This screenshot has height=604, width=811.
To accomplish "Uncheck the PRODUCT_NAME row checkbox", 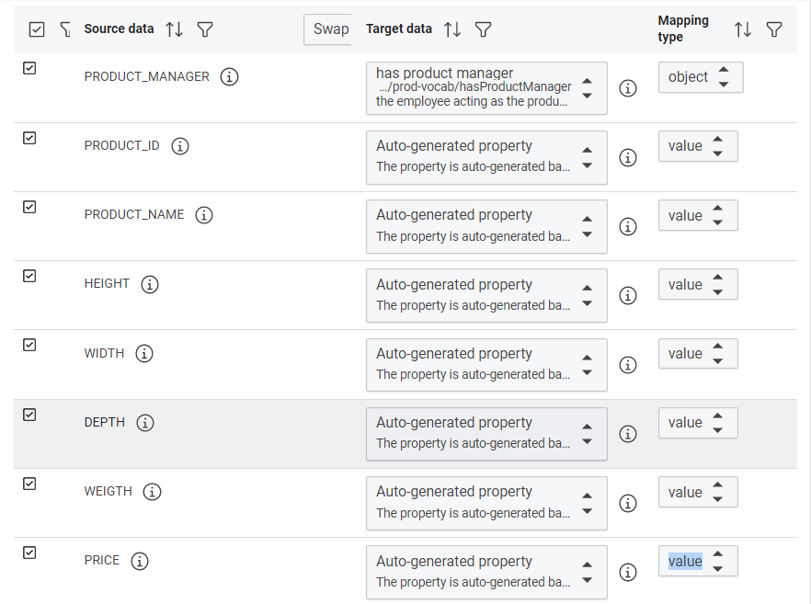I will [x=29, y=207].
